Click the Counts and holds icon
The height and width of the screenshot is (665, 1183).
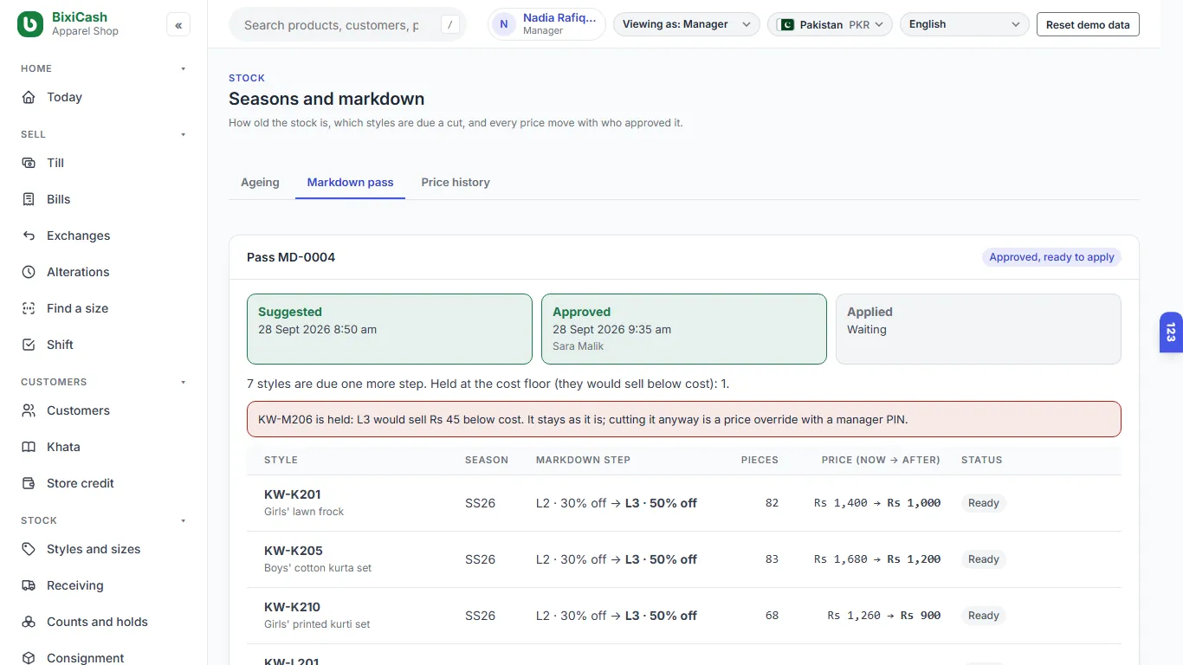click(29, 622)
